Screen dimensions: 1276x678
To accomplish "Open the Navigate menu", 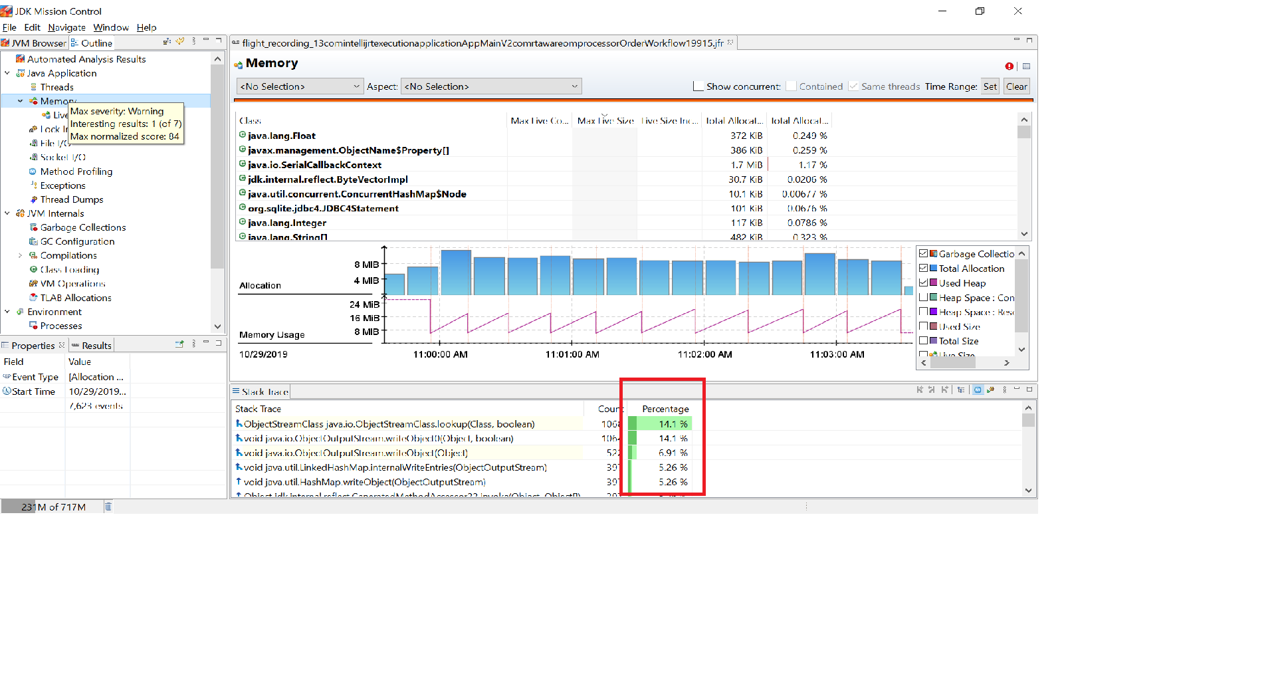I will click(66, 27).
